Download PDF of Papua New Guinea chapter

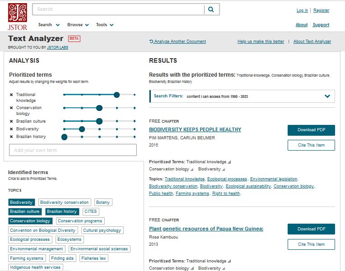pos(311,229)
